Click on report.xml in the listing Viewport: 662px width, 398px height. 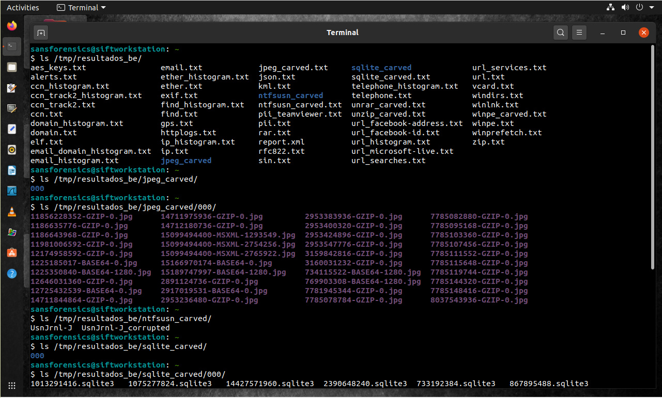click(x=281, y=142)
